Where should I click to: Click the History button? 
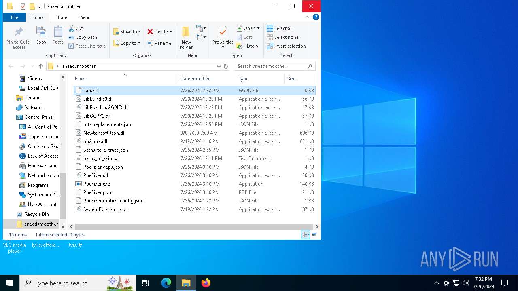tap(247, 46)
